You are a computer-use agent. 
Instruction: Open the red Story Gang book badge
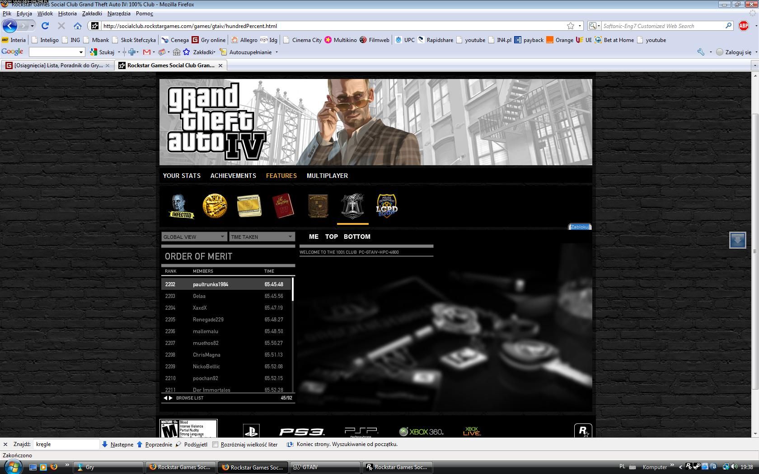point(283,206)
